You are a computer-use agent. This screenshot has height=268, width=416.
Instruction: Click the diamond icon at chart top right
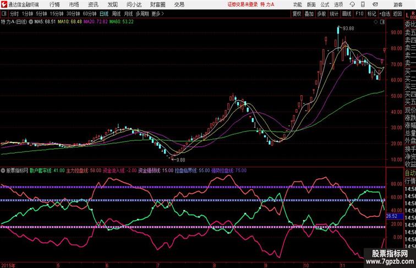(x=376, y=22)
